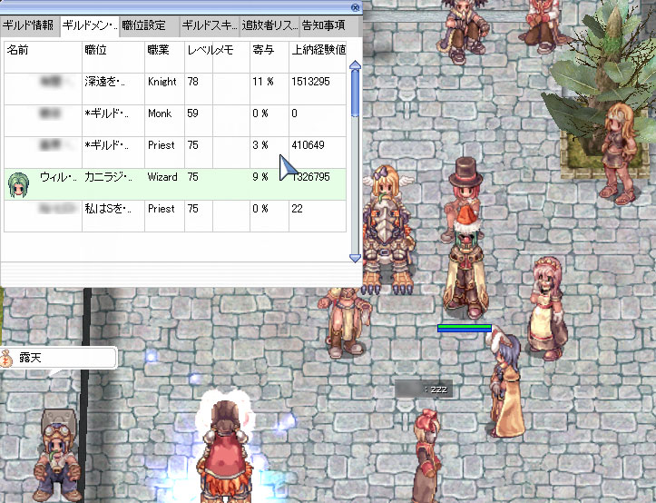Click the experience value 410649
The image size is (656, 503).
[x=308, y=145]
